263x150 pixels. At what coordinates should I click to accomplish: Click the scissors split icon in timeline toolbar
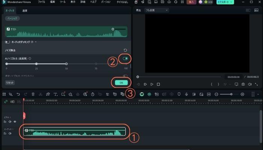[x=41, y=94]
